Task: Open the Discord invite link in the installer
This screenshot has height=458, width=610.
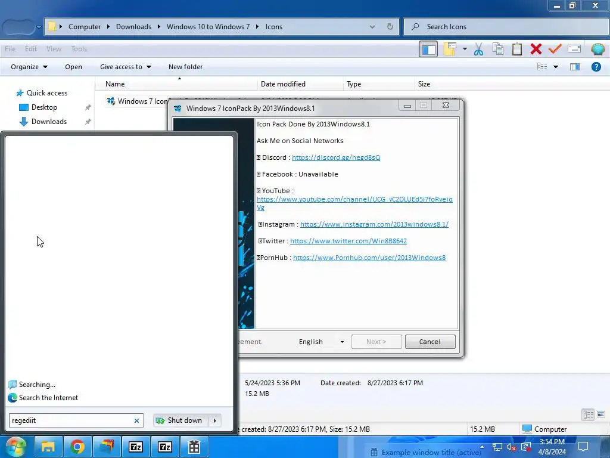Action: (336, 157)
